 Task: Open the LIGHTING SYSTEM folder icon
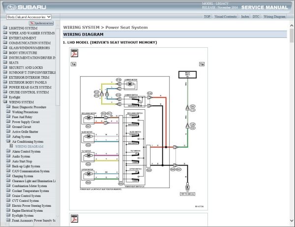[5, 28]
